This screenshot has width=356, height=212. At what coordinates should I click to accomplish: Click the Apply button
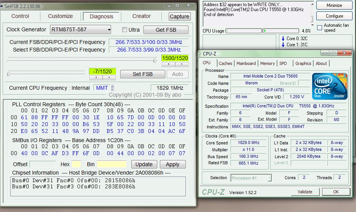172,164
